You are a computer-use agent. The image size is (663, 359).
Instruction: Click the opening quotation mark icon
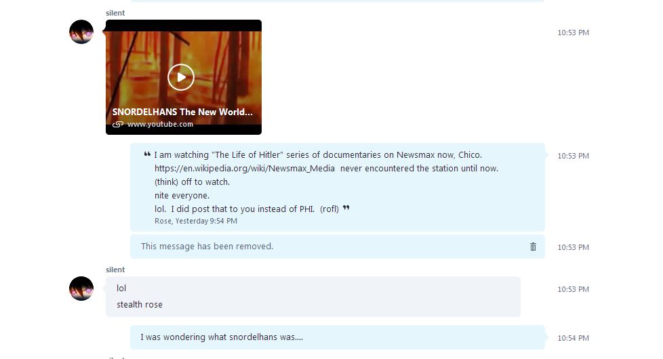pos(147,154)
